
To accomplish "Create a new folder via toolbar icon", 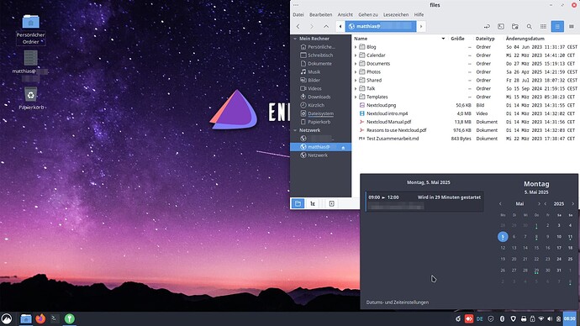I will point(515,27).
